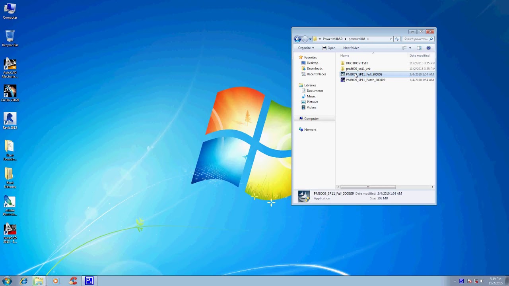Launch Internet Explorer from the taskbar
This screenshot has height=286, width=509.
(x=24, y=281)
